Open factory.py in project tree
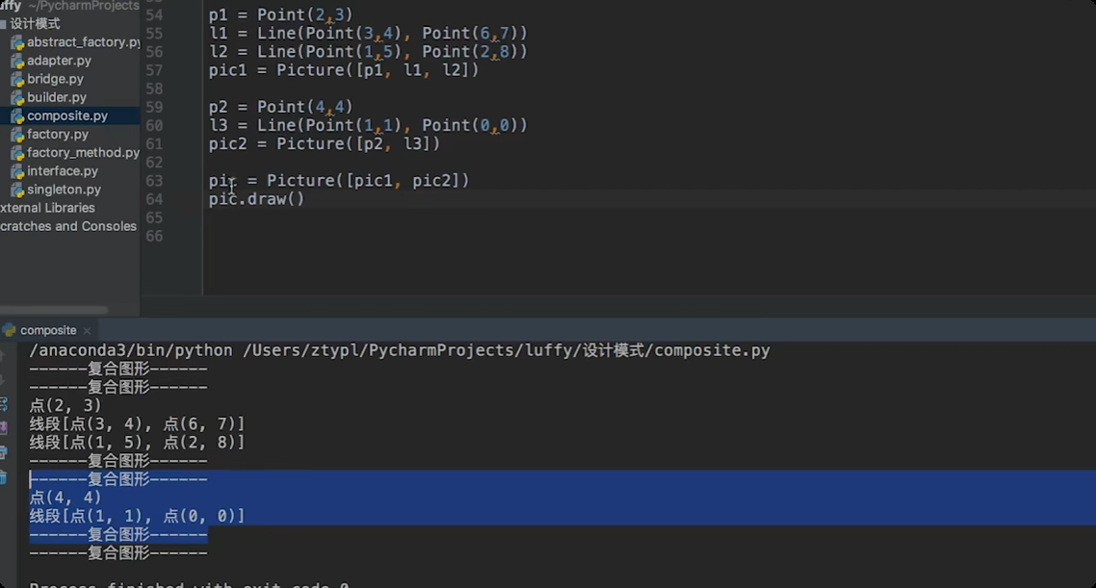This screenshot has height=588, width=1096. coord(50,134)
